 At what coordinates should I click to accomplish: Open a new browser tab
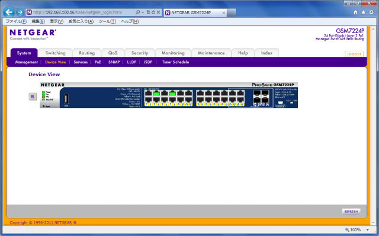(232, 12)
